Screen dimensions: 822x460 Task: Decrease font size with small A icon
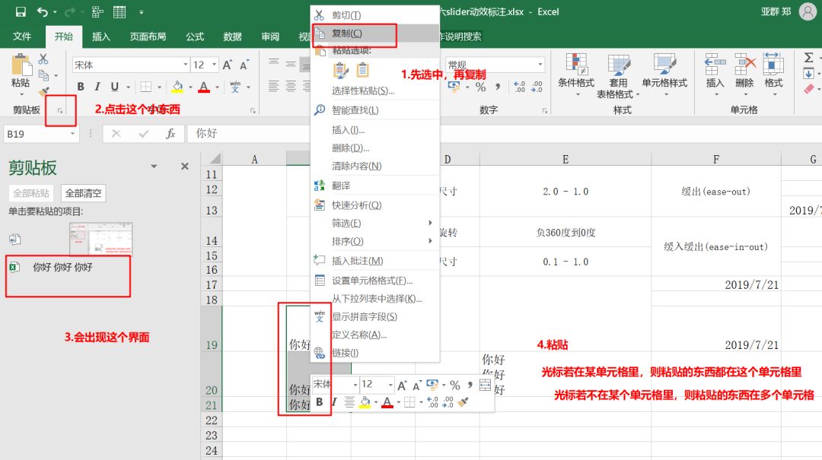click(244, 65)
